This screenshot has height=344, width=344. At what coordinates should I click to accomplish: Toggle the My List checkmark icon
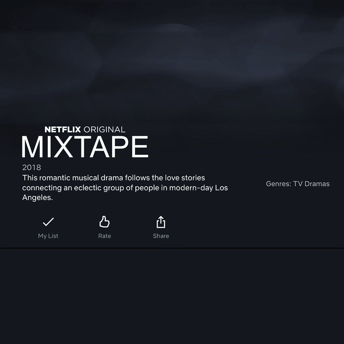pyautogui.click(x=48, y=222)
